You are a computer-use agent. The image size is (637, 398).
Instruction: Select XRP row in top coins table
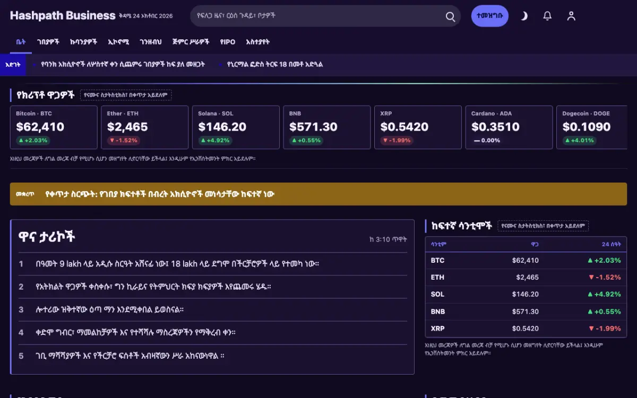click(526, 328)
